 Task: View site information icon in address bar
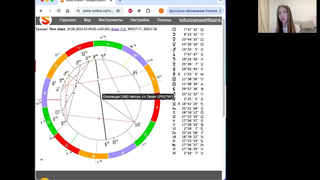click(x=78, y=11)
